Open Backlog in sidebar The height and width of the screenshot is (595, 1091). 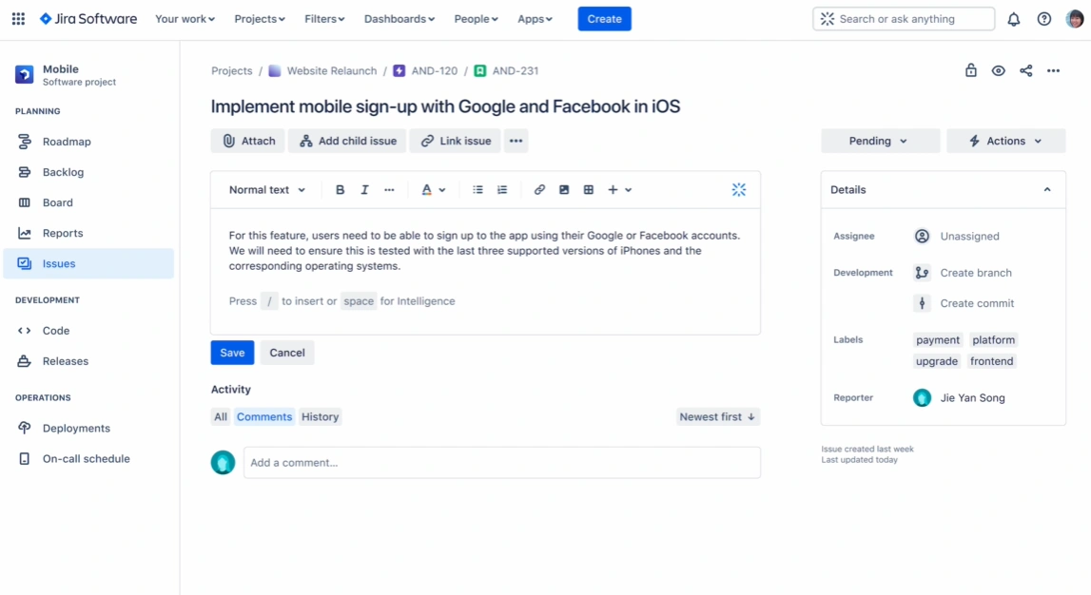[88, 172]
